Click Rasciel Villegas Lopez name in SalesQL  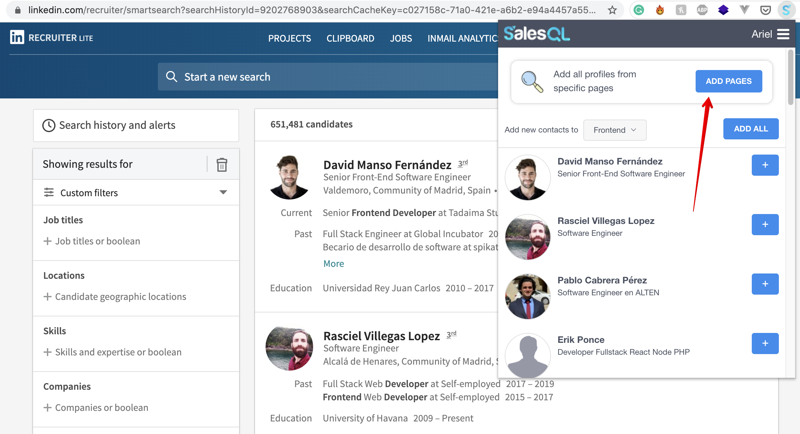(606, 221)
